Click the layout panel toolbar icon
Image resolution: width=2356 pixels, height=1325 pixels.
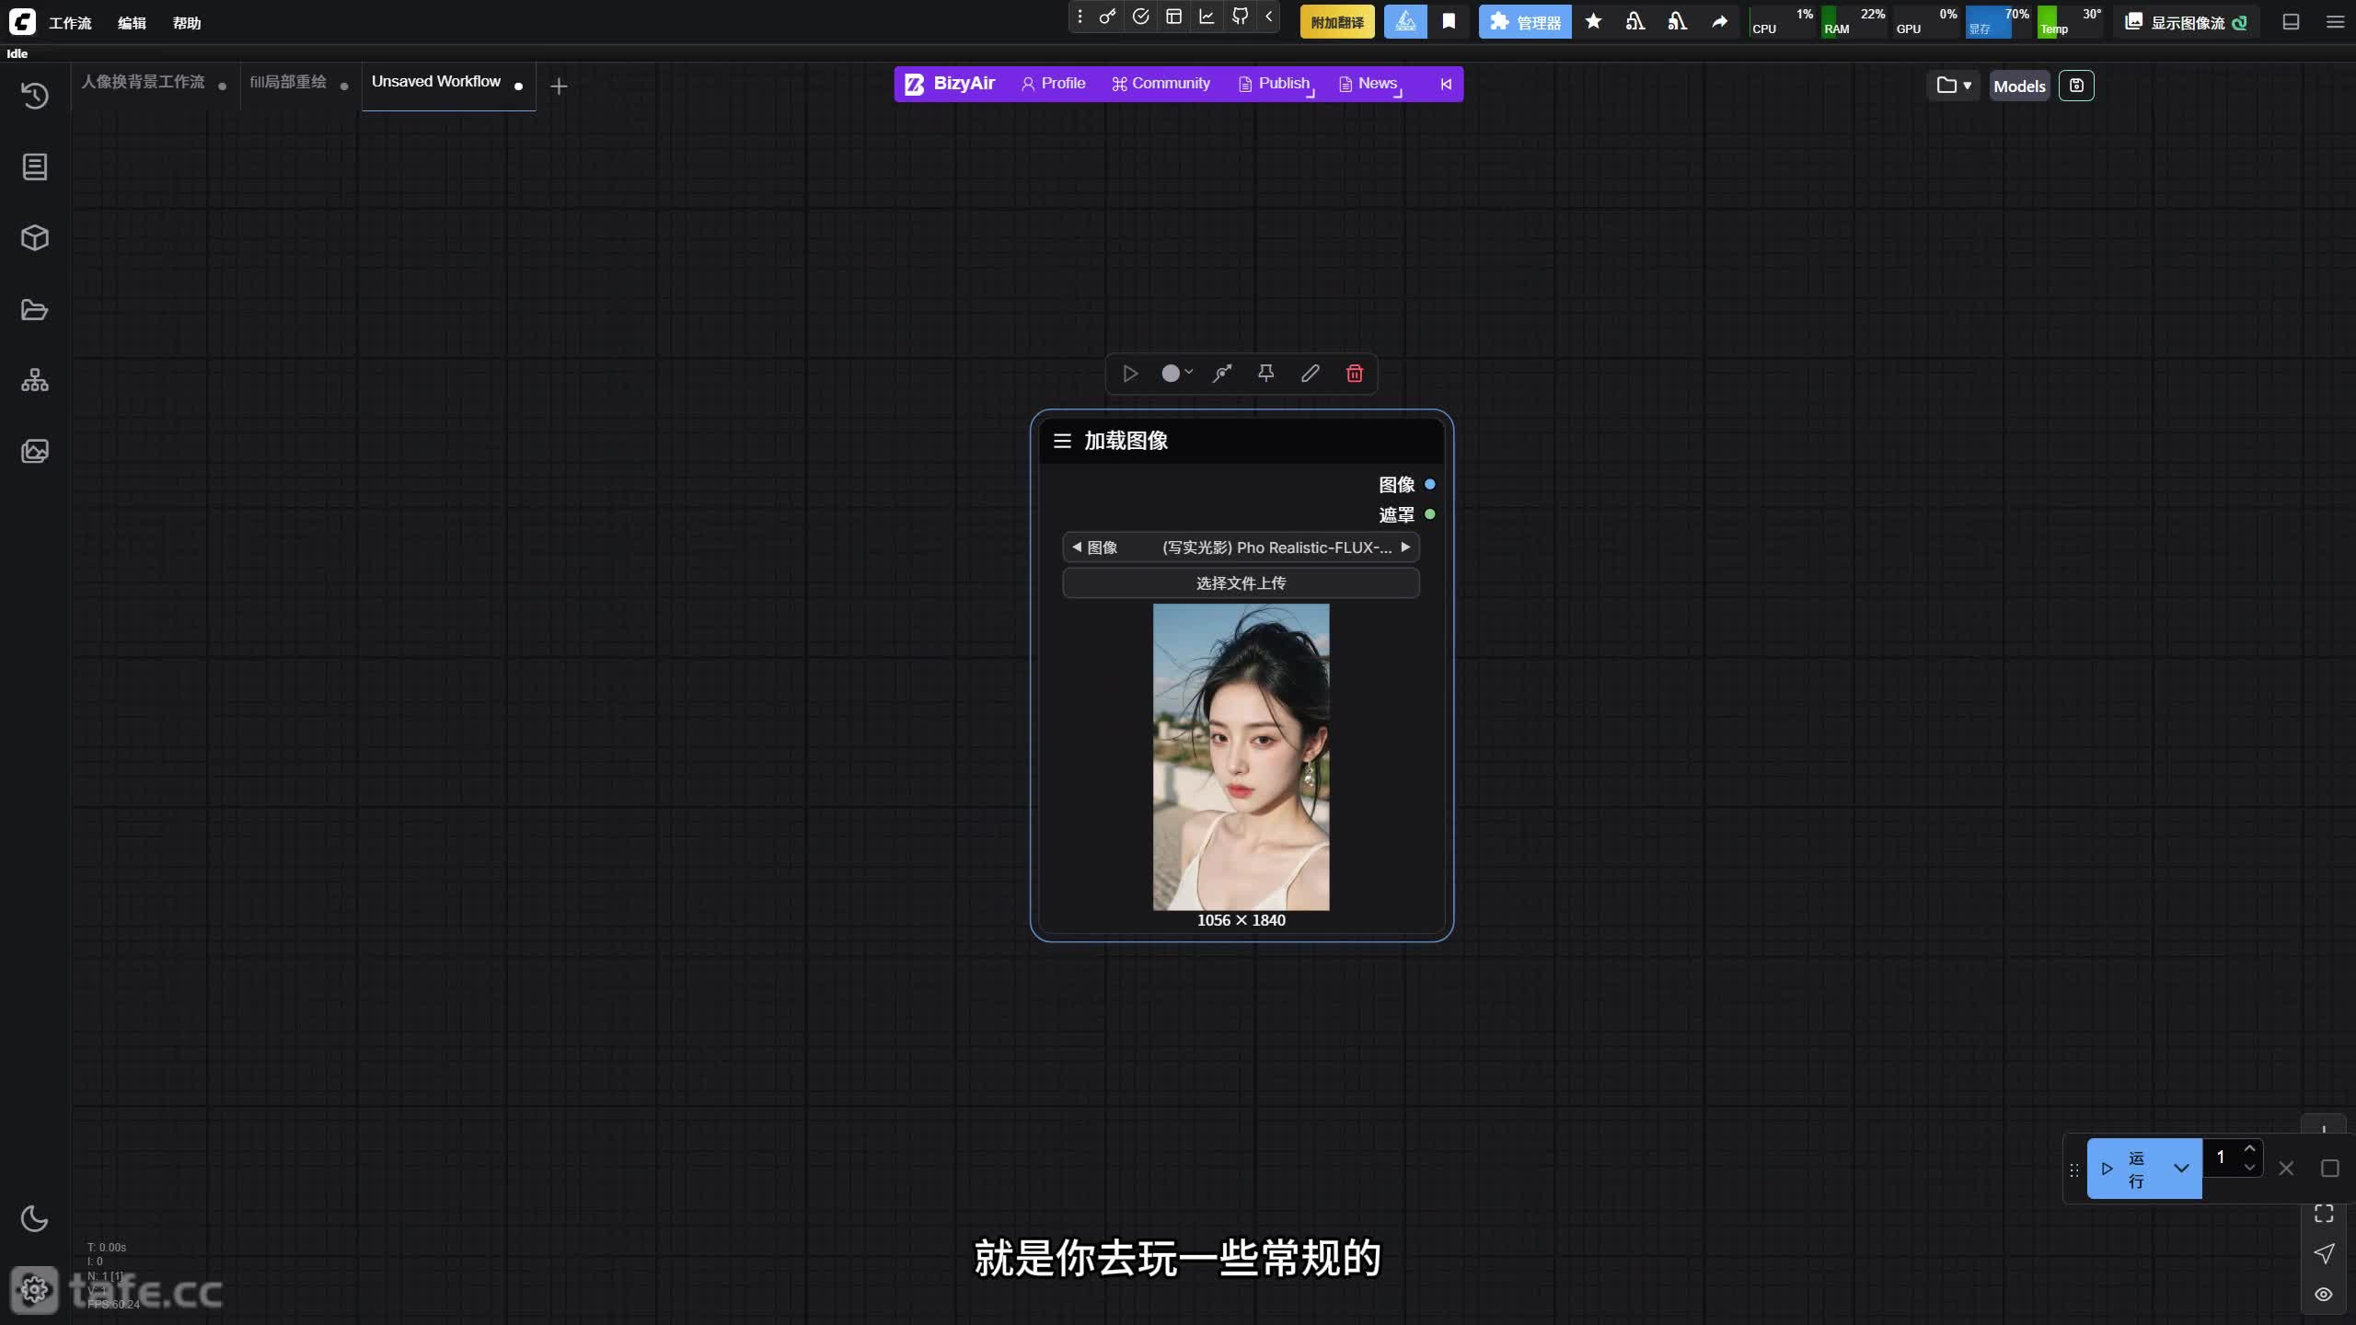[x=1173, y=17]
